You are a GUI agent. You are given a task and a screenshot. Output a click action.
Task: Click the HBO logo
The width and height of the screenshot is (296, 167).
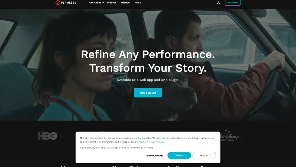pyautogui.click(x=48, y=136)
